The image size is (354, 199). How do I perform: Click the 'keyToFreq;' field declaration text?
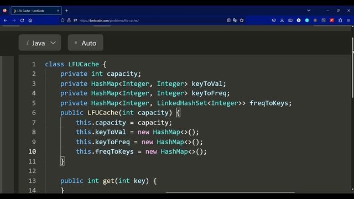[211, 93]
